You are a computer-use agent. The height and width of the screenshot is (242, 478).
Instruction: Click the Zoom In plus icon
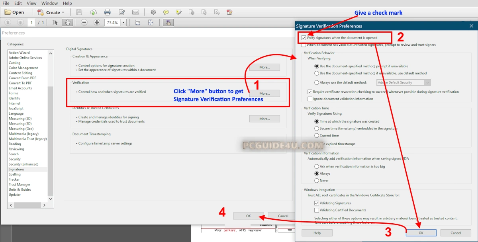[96, 23]
